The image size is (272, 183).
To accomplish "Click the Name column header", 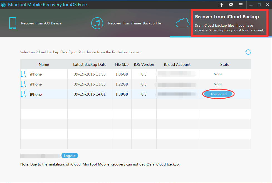I will tap(44, 64).
